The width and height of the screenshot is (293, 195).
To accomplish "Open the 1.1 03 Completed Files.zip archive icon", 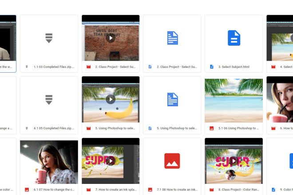I will click(x=49, y=38).
